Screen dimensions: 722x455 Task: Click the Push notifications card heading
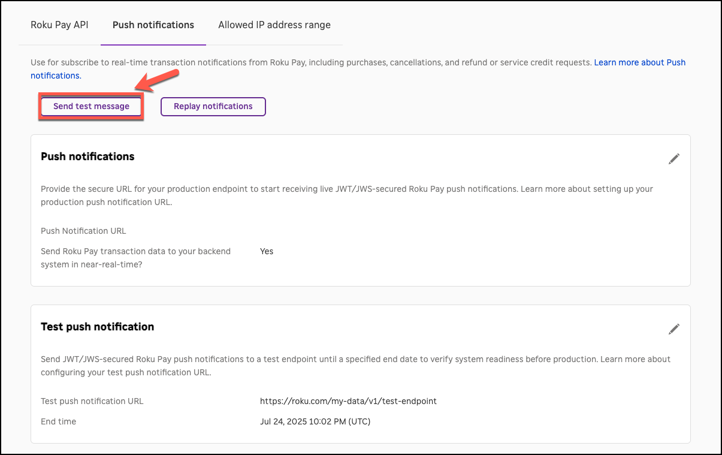87,156
